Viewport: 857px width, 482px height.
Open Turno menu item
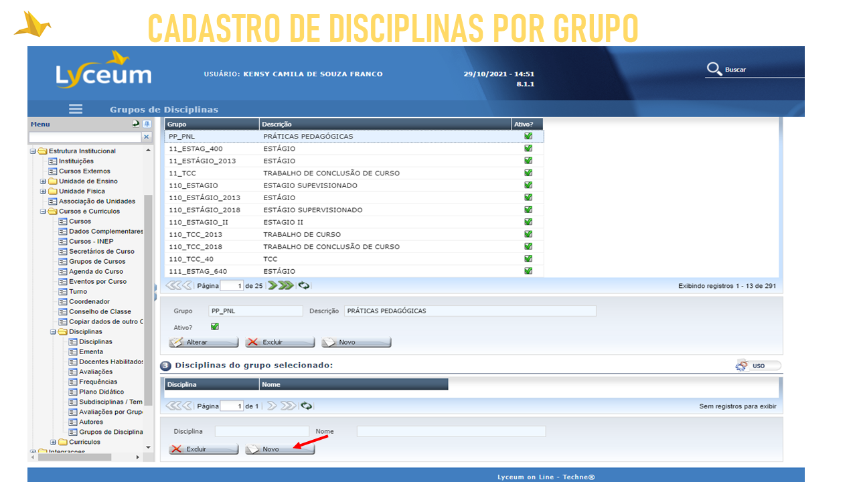coord(78,291)
